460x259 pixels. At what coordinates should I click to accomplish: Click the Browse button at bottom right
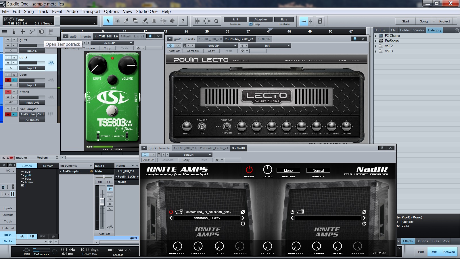449,252
